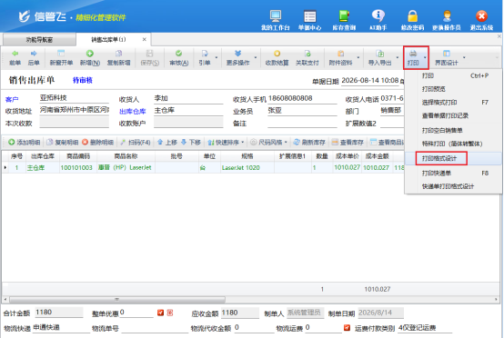
Task: Open 单据中心 in the header
Action: click(309, 20)
